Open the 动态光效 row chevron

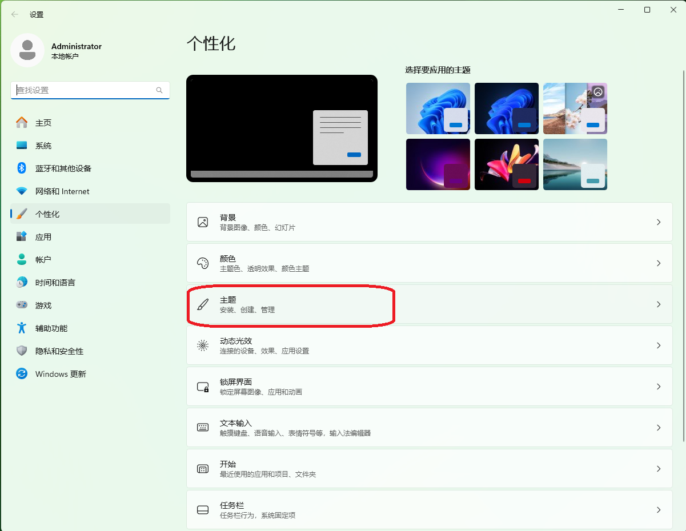point(659,345)
